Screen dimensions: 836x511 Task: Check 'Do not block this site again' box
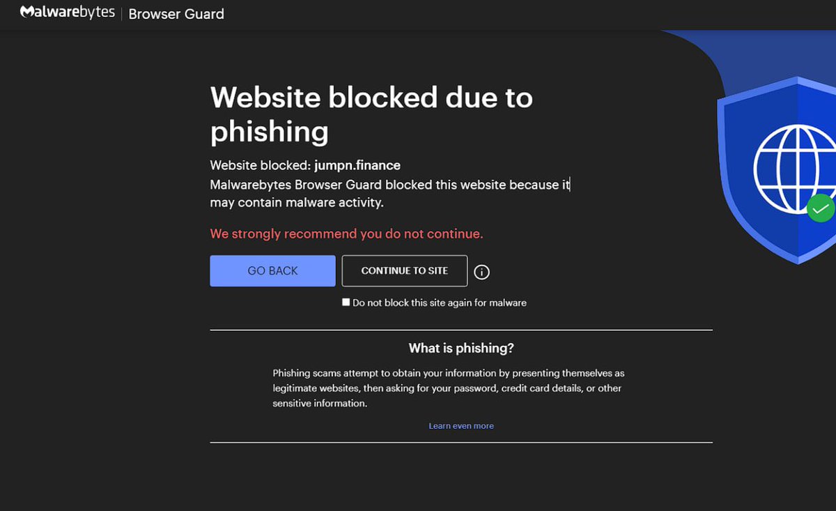point(346,303)
